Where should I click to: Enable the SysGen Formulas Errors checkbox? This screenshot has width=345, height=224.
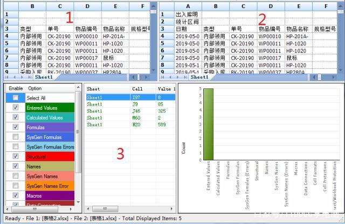(16, 146)
